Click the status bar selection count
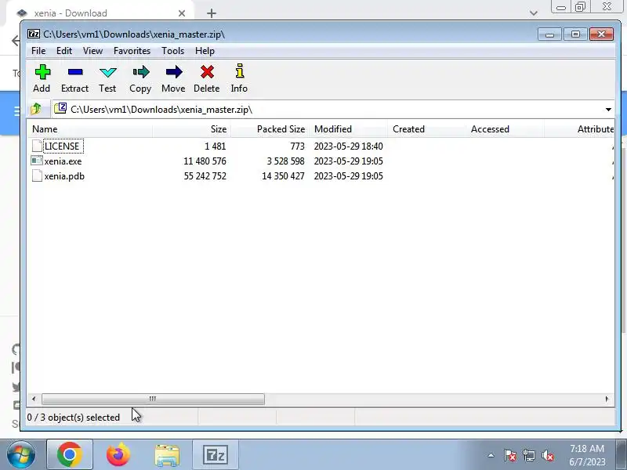This screenshot has width=627, height=470. tap(74, 418)
